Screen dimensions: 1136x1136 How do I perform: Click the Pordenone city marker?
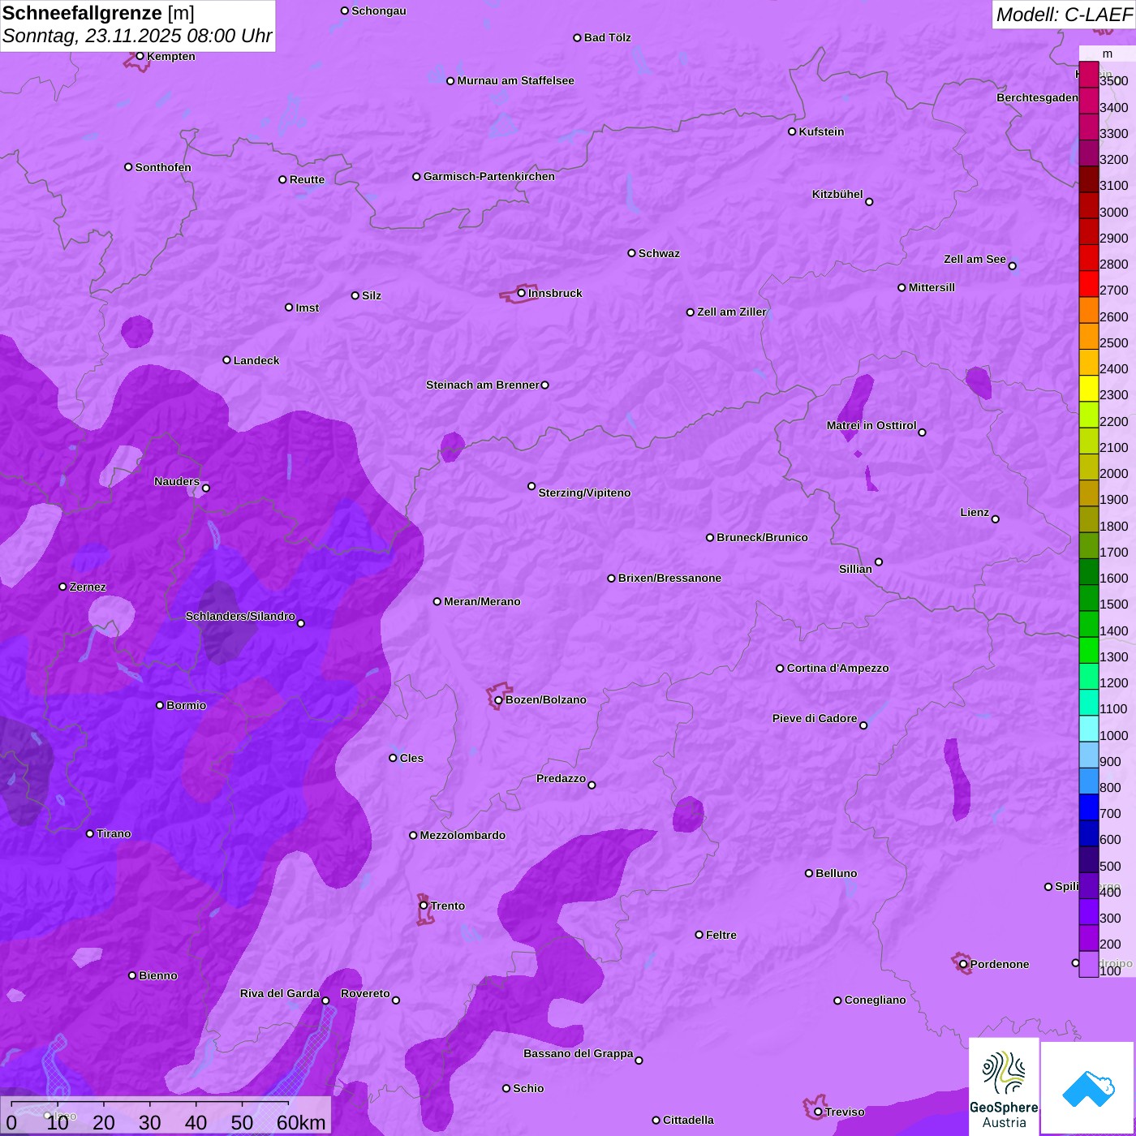963,964
